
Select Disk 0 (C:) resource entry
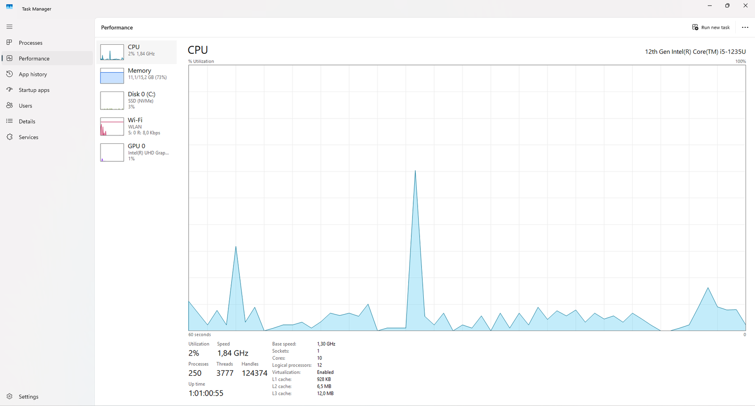click(x=136, y=100)
